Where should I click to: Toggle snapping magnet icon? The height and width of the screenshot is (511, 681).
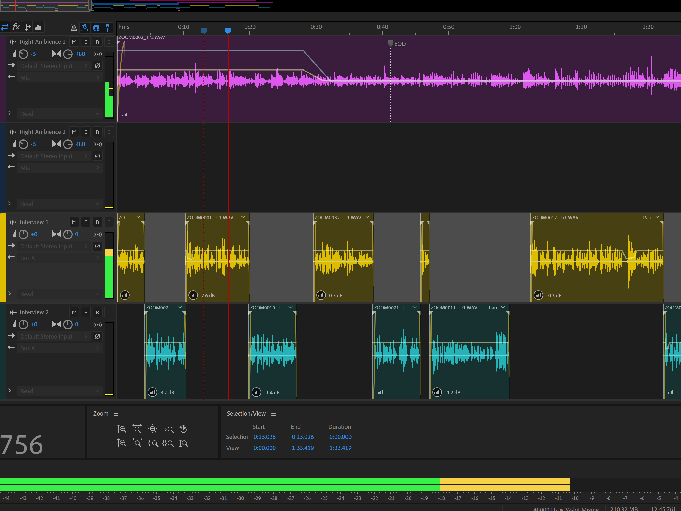(x=96, y=28)
